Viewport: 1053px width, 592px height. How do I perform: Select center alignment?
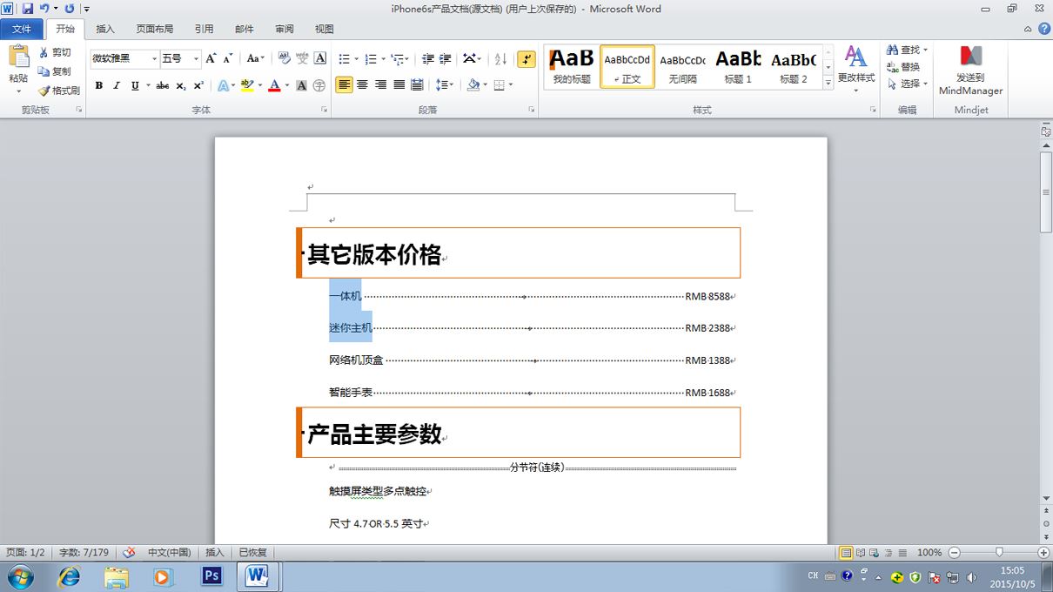tap(362, 85)
